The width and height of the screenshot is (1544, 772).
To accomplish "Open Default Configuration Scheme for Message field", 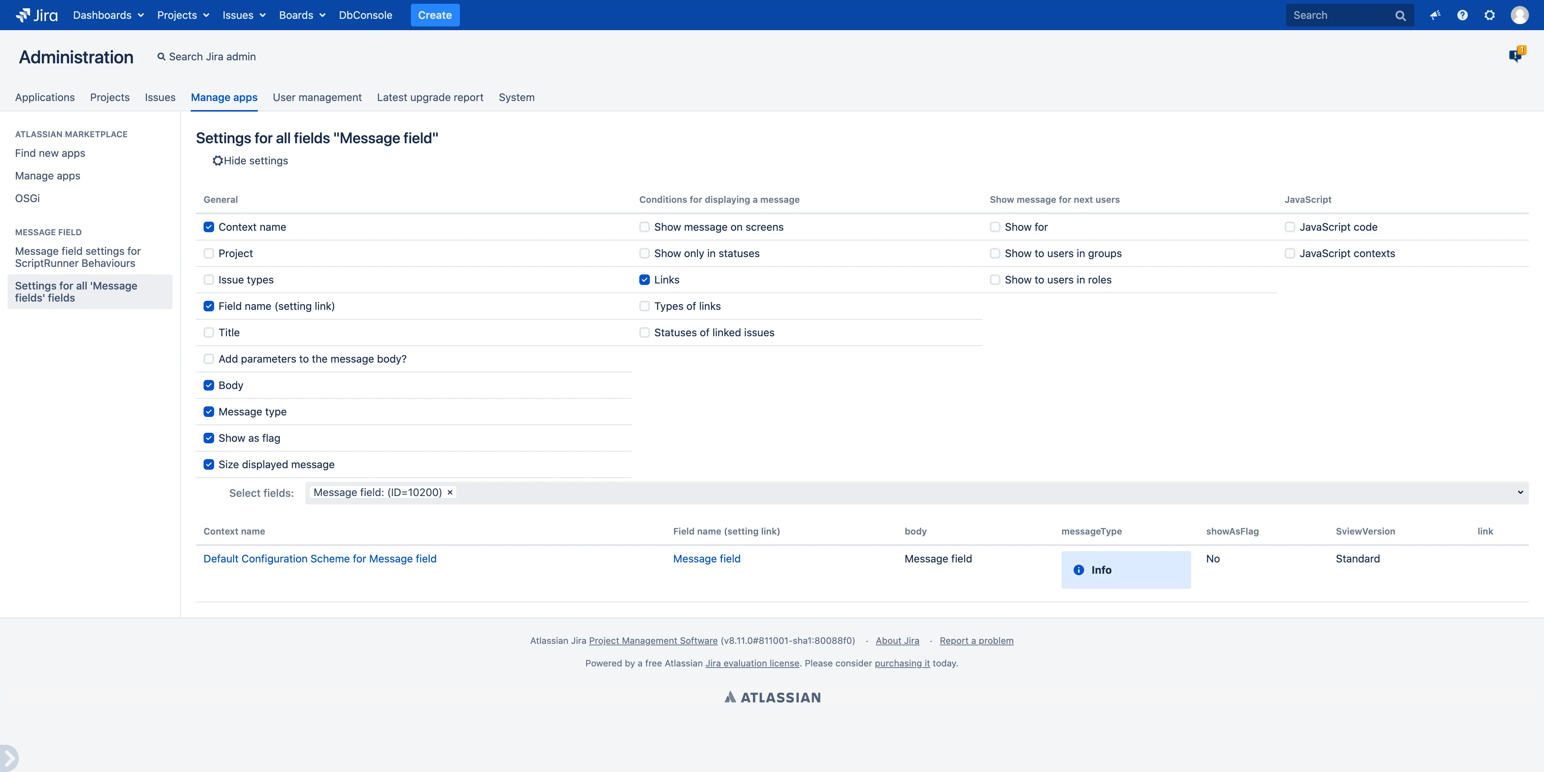I will pyautogui.click(x=320, y=559).
